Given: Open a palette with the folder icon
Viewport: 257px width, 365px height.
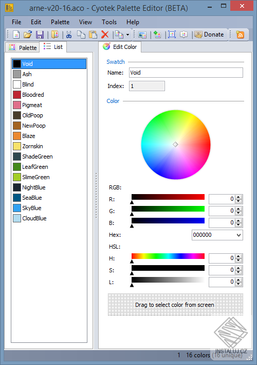Looking at the screenshot, I should point(28,34).
